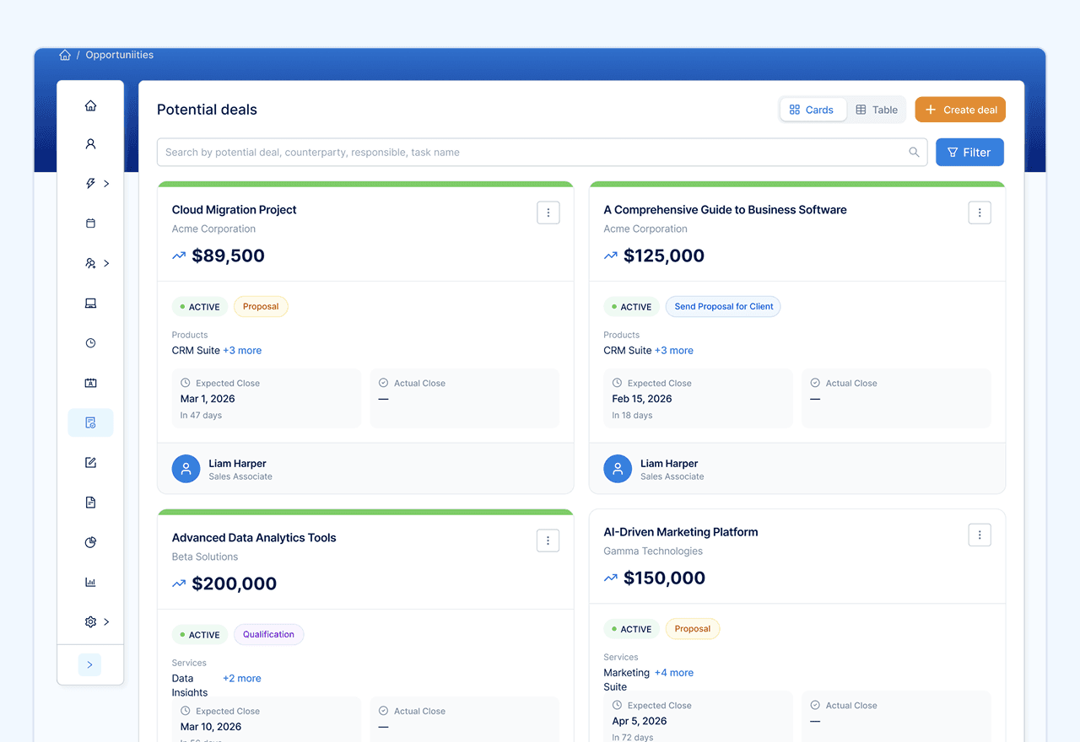Select the Calendar icon in the sidebar
Screen dimensions: 1080x742
90,223
